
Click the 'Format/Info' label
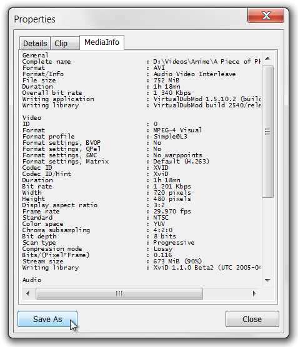42,74
